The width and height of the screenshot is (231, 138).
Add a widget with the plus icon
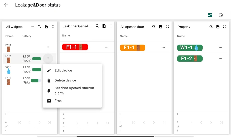click(33, 27)
